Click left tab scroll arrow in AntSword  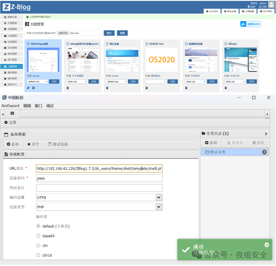coord(3,114)
